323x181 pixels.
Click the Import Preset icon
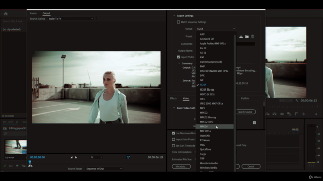247,37
